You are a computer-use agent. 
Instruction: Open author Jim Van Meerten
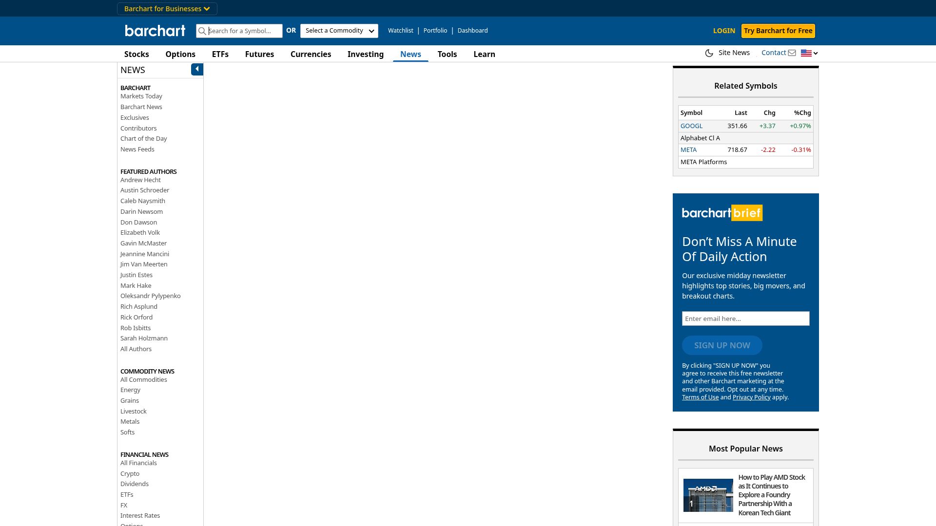coord(144,264)
